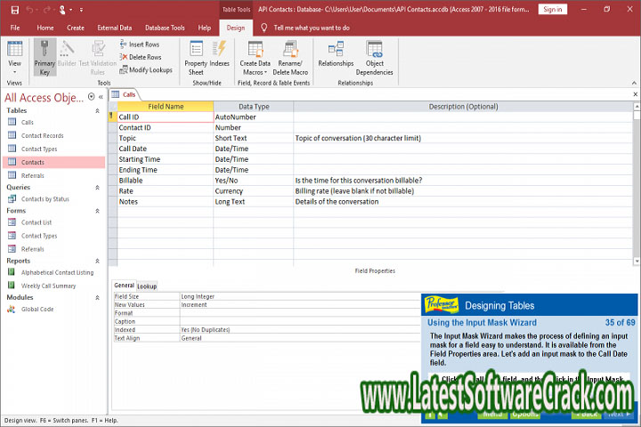Click the Notes field name

coord(166,201)
